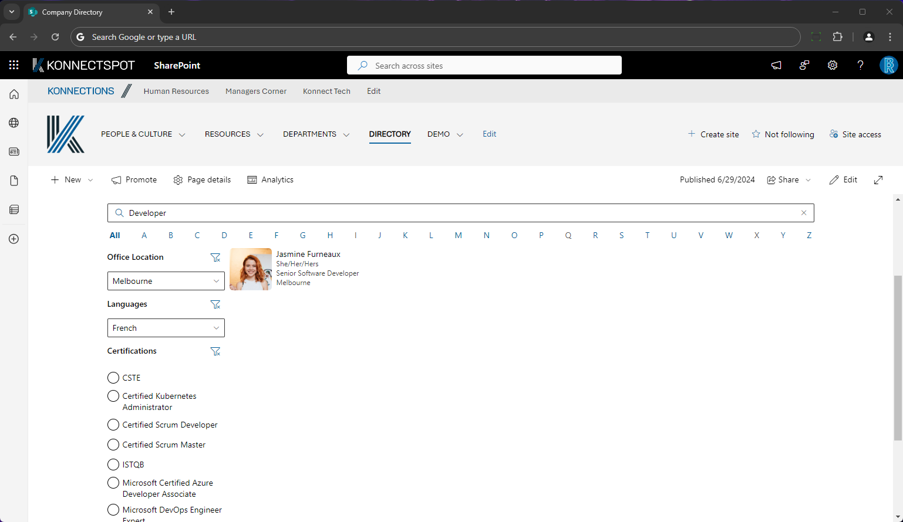903x522 pixels.
Task: Open the My files document icon in the left rail
Action: [x=14, y=181]
